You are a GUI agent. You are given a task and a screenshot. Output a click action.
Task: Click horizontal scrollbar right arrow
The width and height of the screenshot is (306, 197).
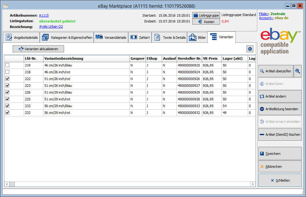click(x=253, y=184)
